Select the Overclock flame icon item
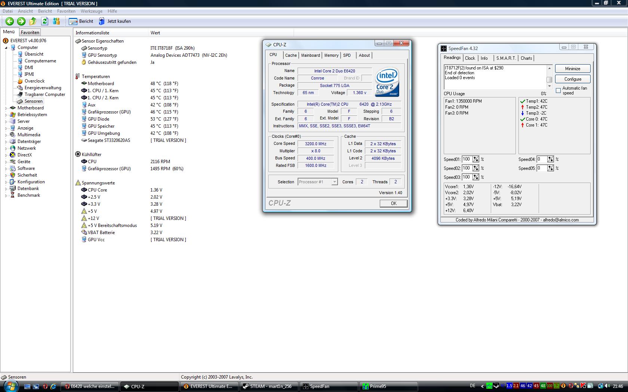 [x=20, y=81]
